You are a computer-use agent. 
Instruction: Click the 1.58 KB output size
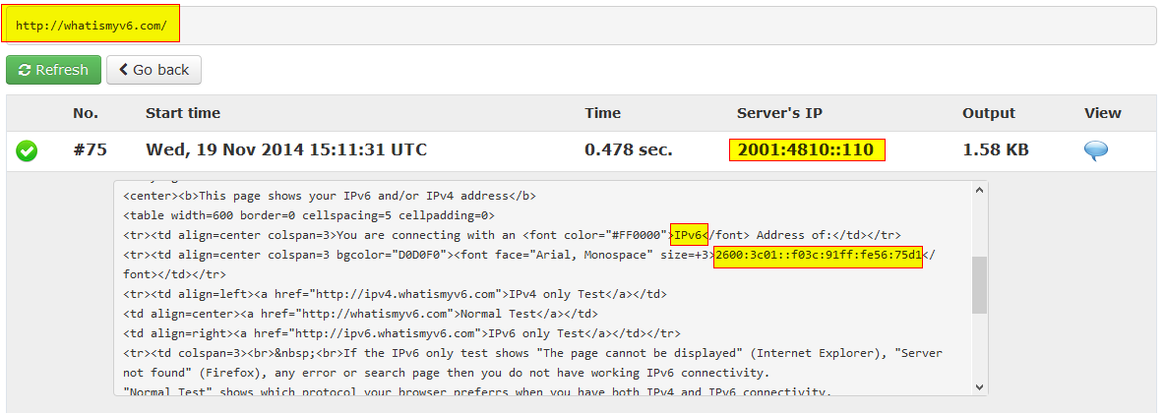point(996,150)
